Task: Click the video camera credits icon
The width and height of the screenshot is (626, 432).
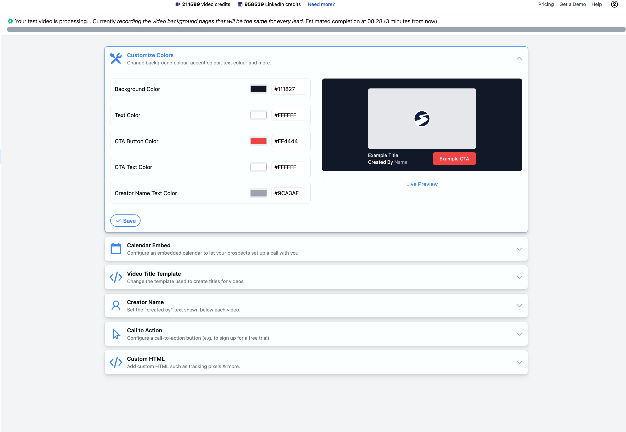Action: click(x=178, y=4)
